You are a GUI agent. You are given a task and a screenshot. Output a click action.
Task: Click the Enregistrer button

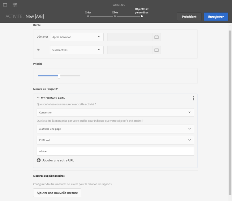(x=216, y=17)
